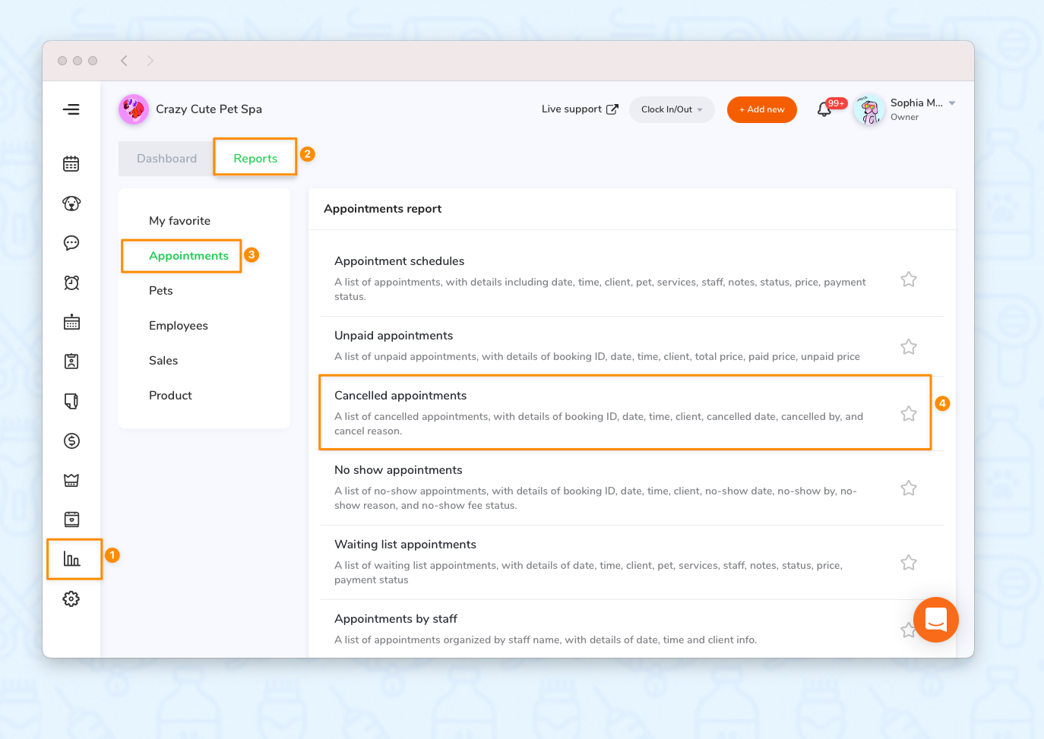Viewport: 1044px width, 739px height.
Task: Select My favorite report category
Action: pos(180,221)
